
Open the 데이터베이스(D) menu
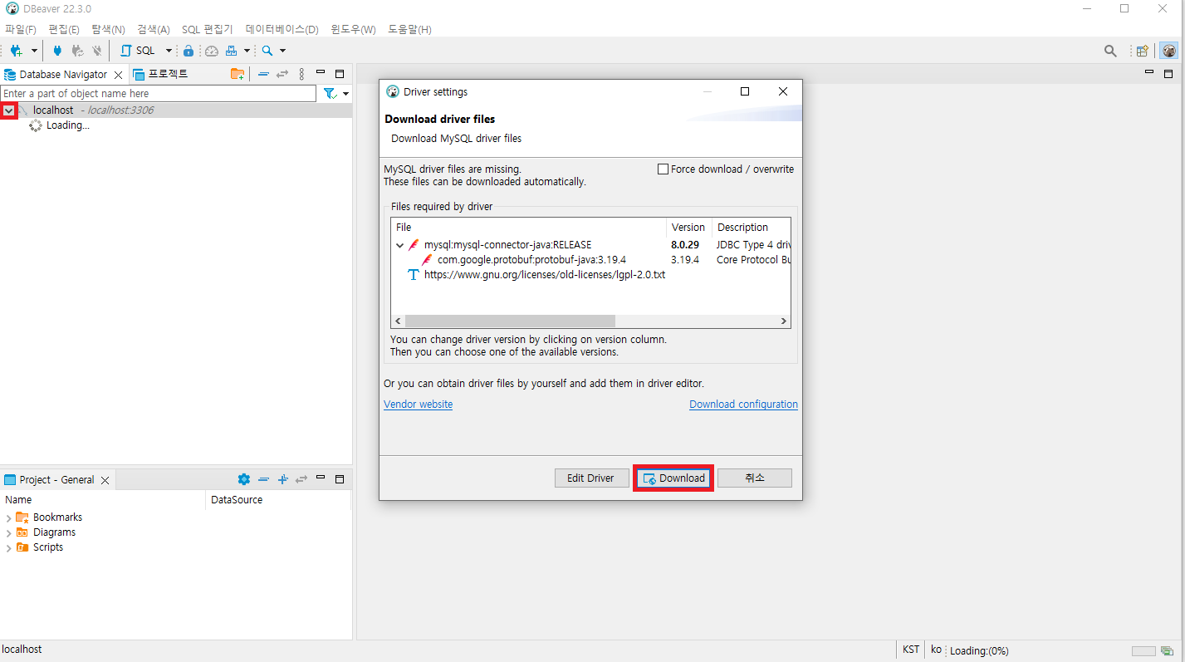(282, 29)
